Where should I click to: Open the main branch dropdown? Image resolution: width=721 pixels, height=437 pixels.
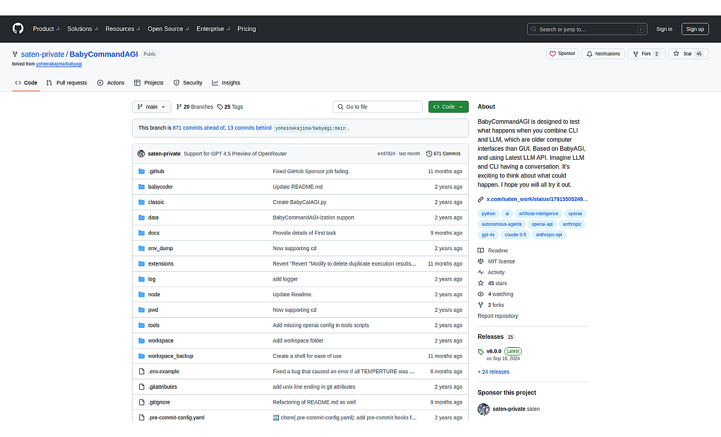click(151, 107)
